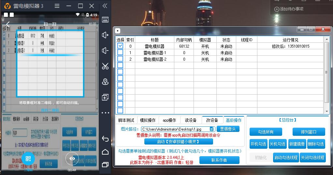Click the 关闭勾选线程 button
The height and width of the screenshot is (175, 333).
312,158
